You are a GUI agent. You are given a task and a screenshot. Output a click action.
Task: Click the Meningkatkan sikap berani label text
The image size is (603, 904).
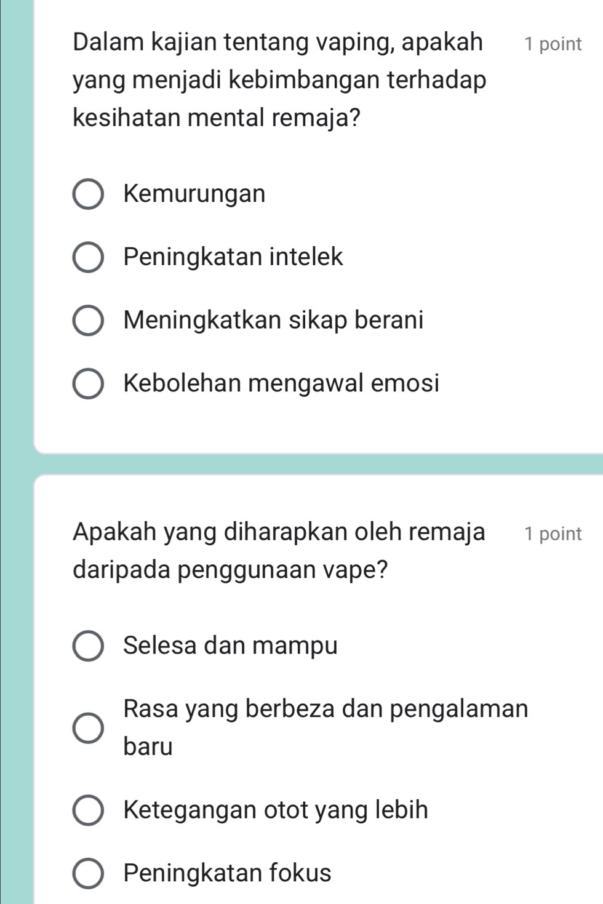point(274,320)
